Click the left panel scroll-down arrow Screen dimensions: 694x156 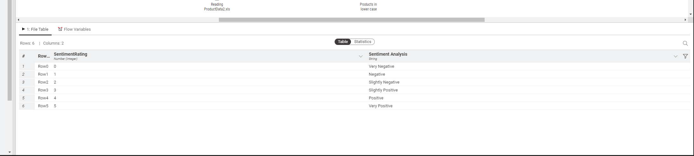click(10, 152)
